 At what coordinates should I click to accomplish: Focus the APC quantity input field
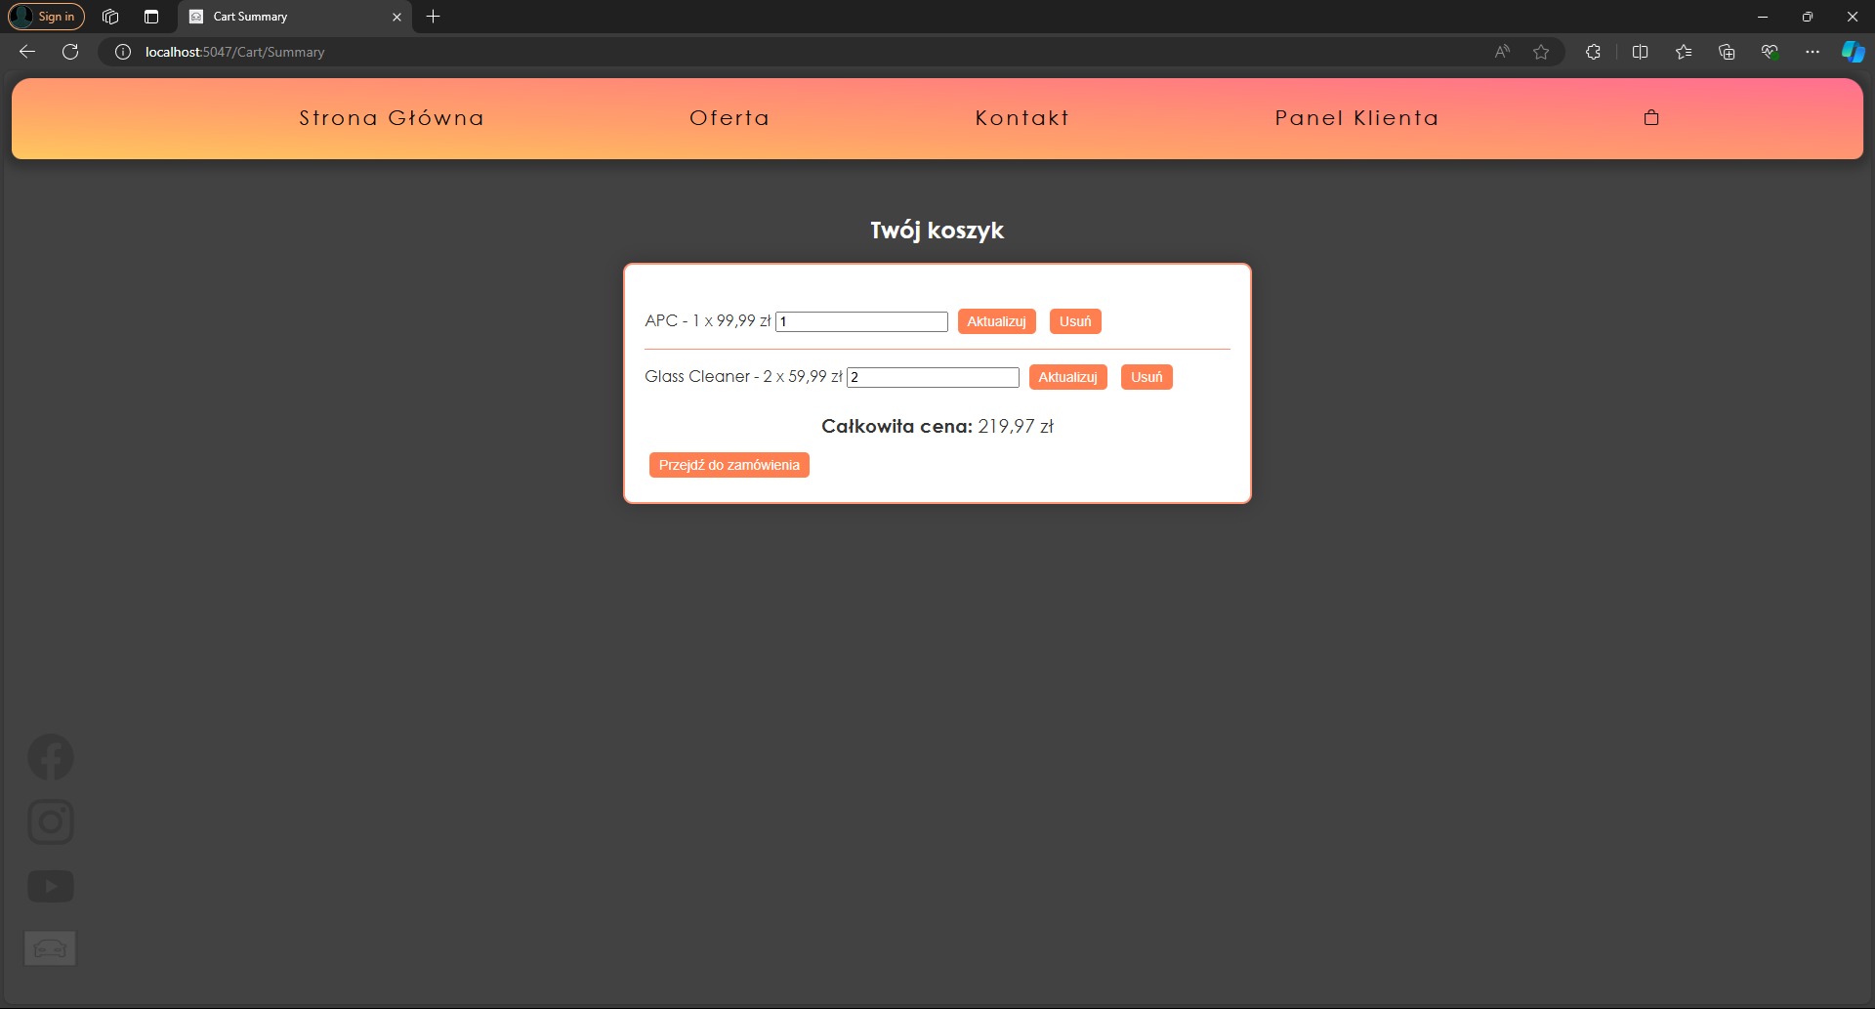coord(861,321)
